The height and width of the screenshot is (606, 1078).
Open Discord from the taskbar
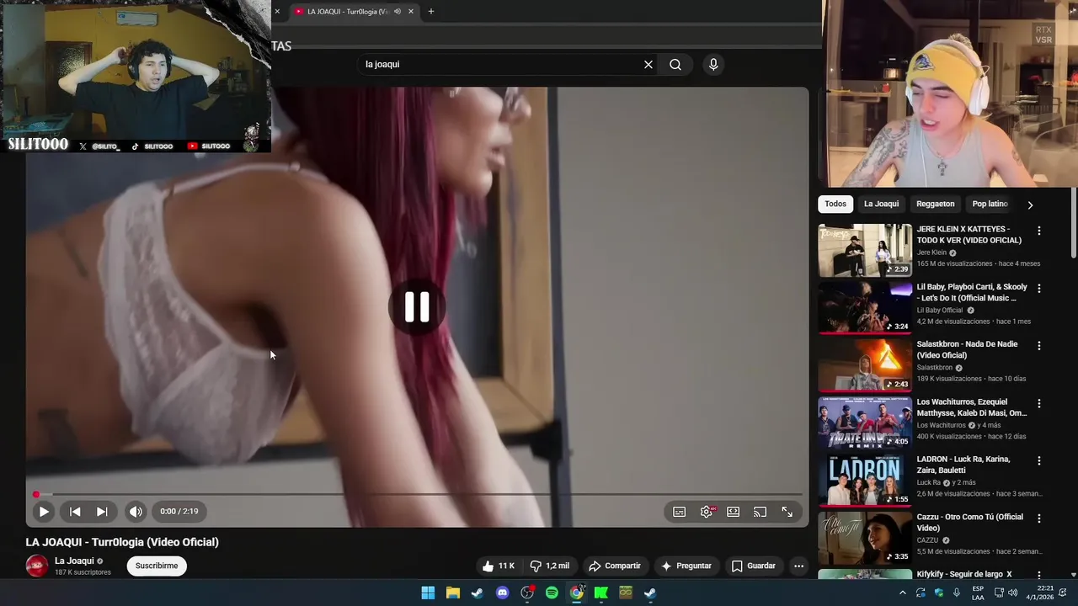pos(503,593)
